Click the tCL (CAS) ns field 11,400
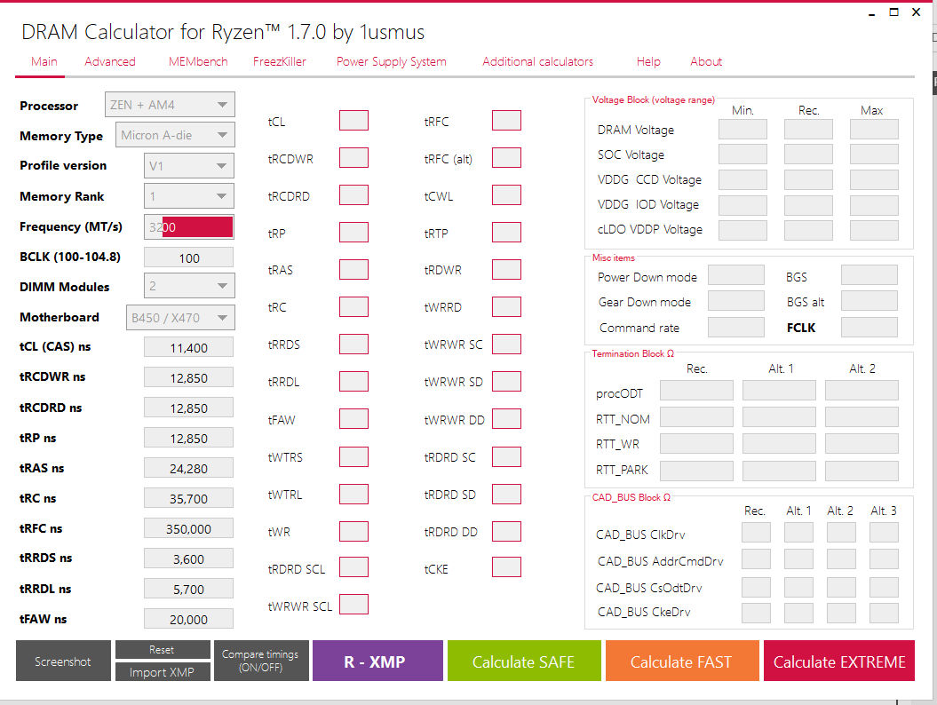937x705 pixels. (x=189, y=348)
